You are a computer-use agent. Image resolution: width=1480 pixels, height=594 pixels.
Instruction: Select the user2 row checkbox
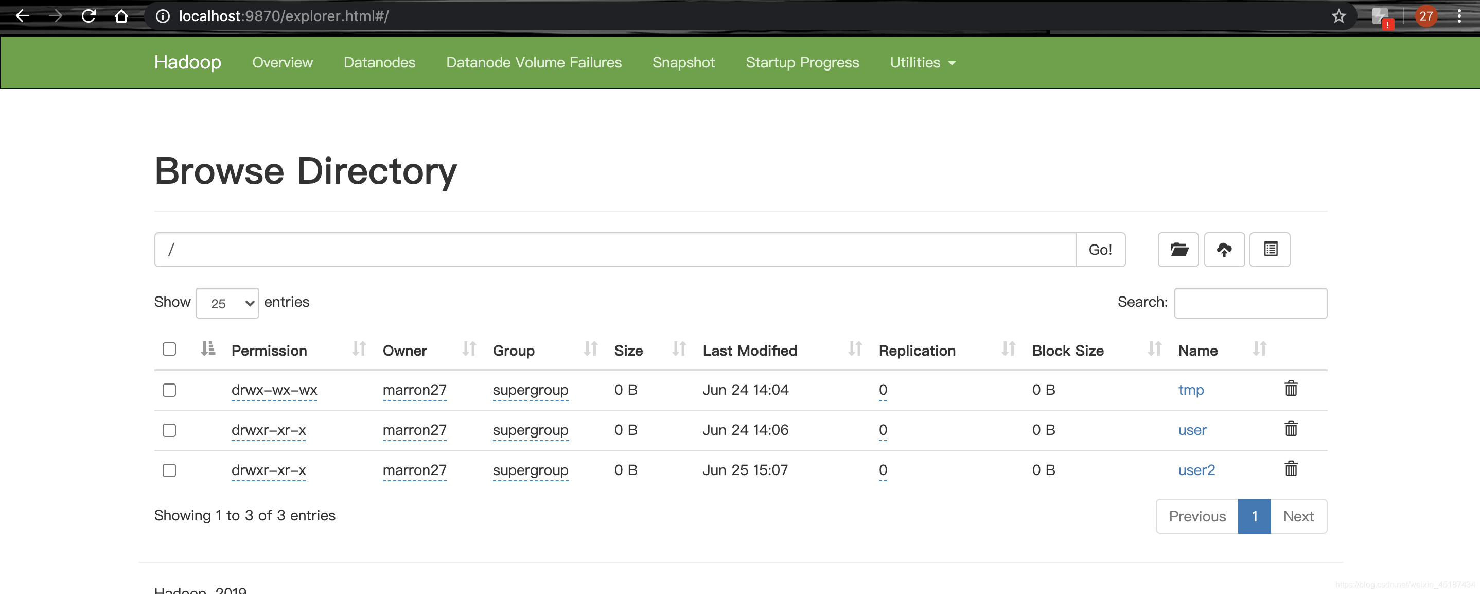pos(169,470)
